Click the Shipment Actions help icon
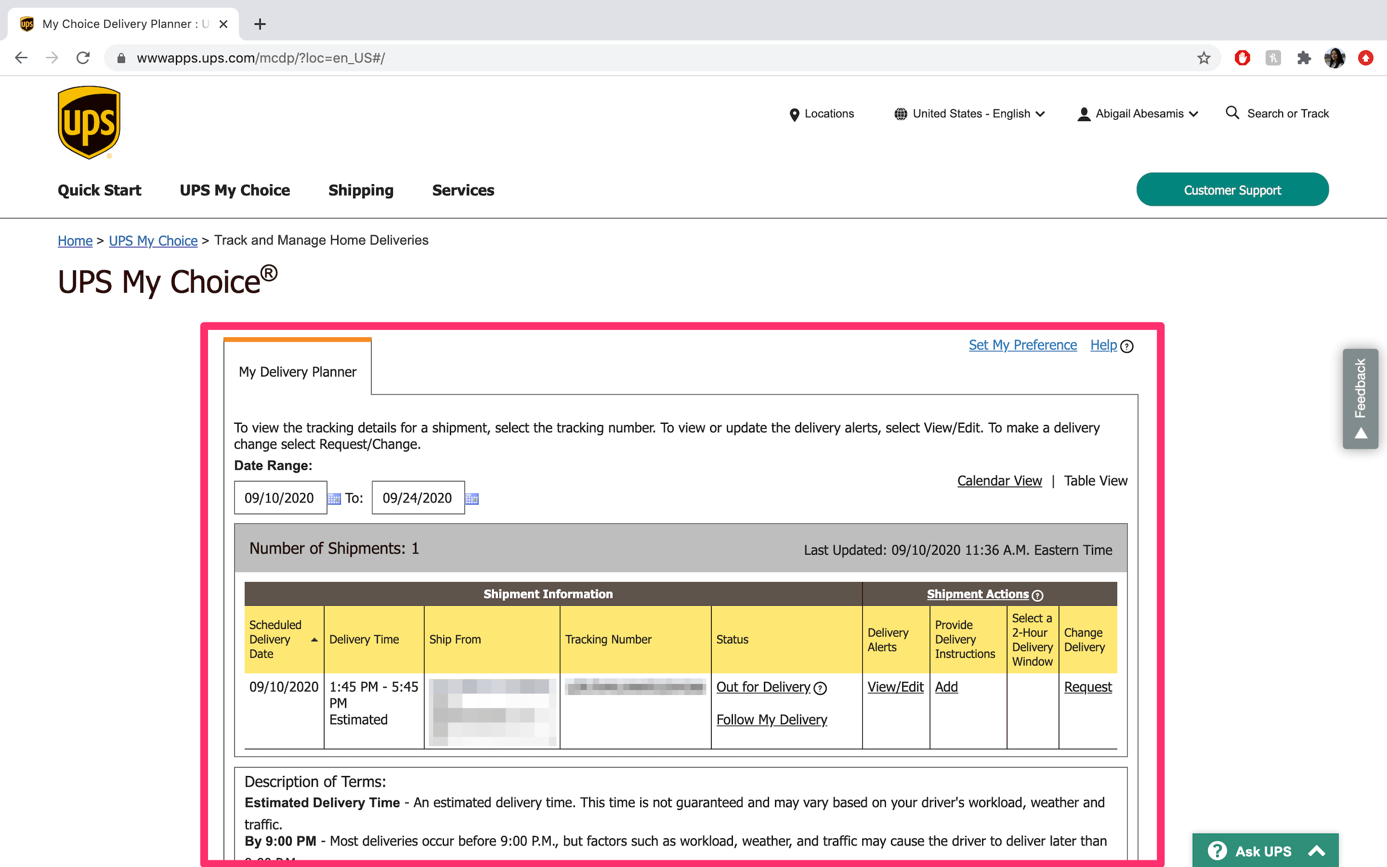This screenshot has height=867, width=1387. point(1037,595)
